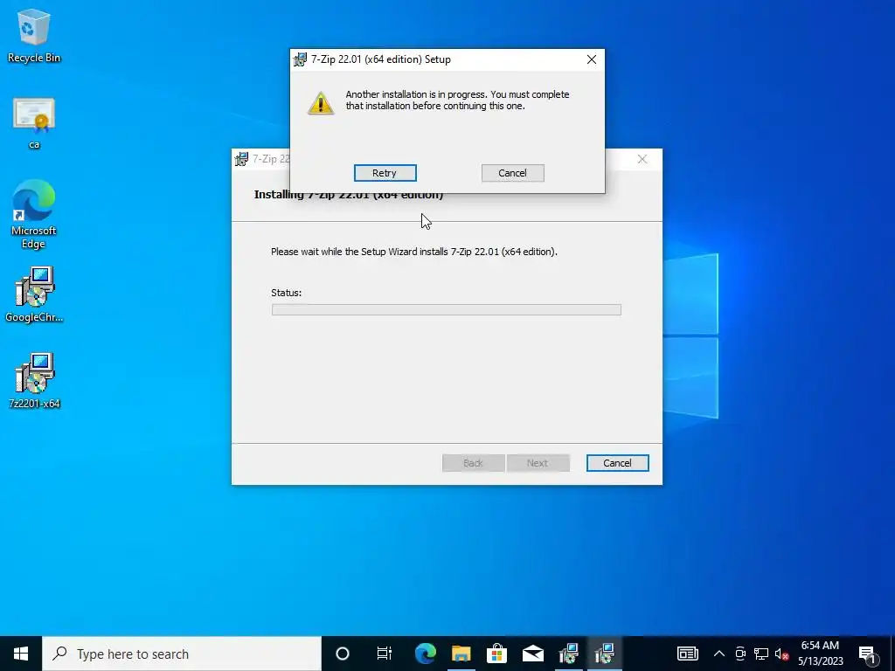Open network status tray icon

point(761,654)
